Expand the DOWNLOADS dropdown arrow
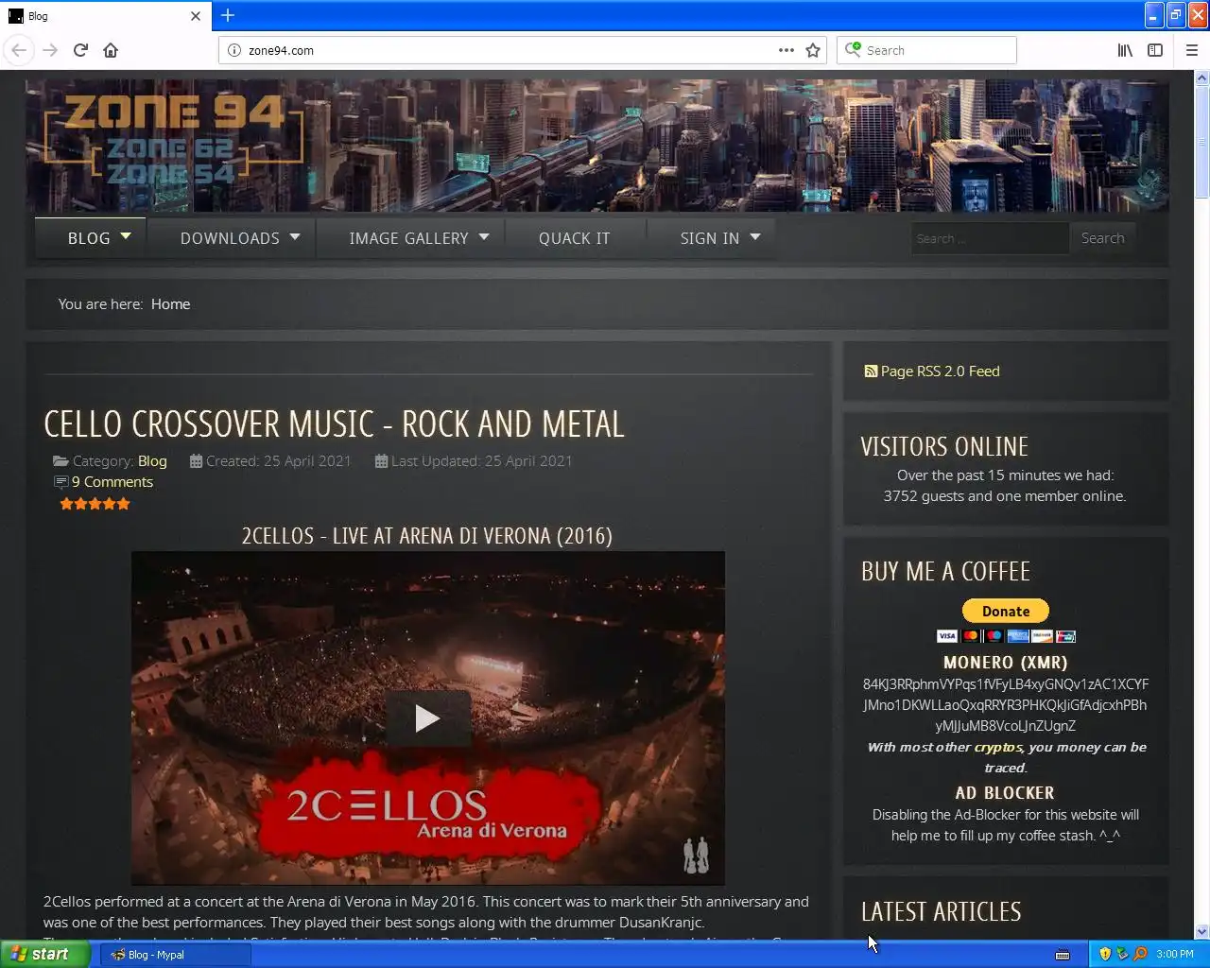The image size is (1210, 968). click(x=295, y=236)
